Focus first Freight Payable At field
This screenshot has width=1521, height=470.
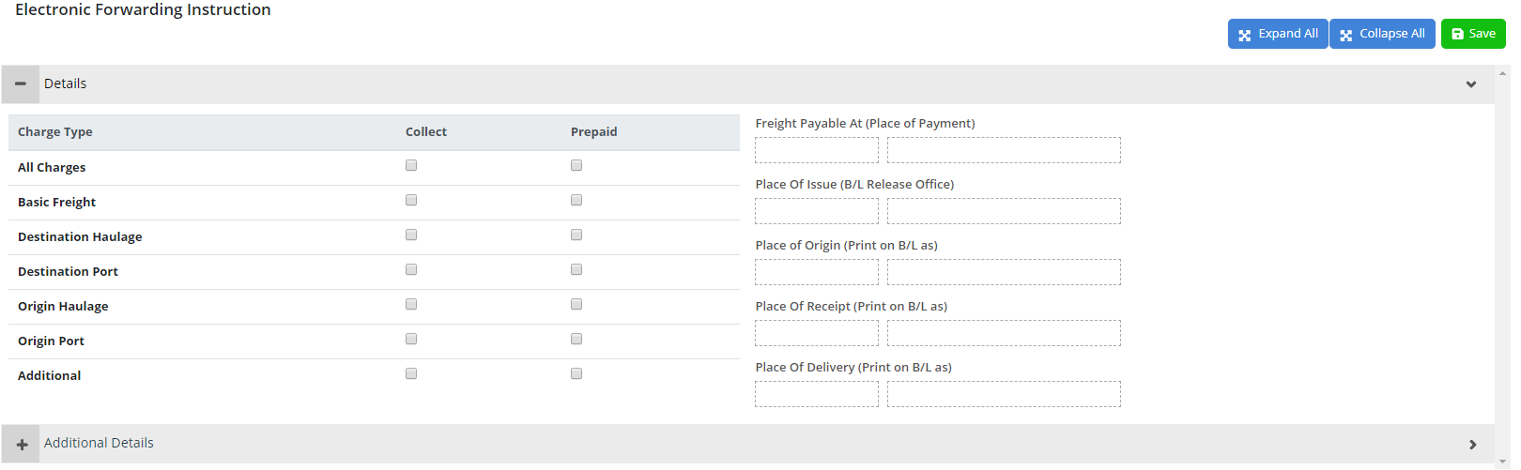pyautogui.click(x=817, y=151)
